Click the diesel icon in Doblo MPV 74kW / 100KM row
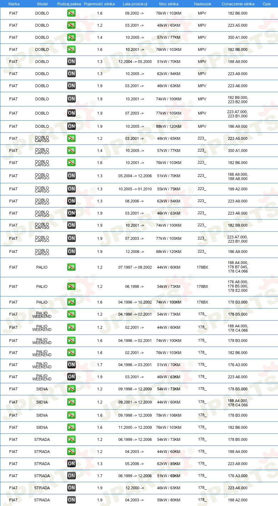Viewport: 278px width, 506px height. tap(71, 99)
